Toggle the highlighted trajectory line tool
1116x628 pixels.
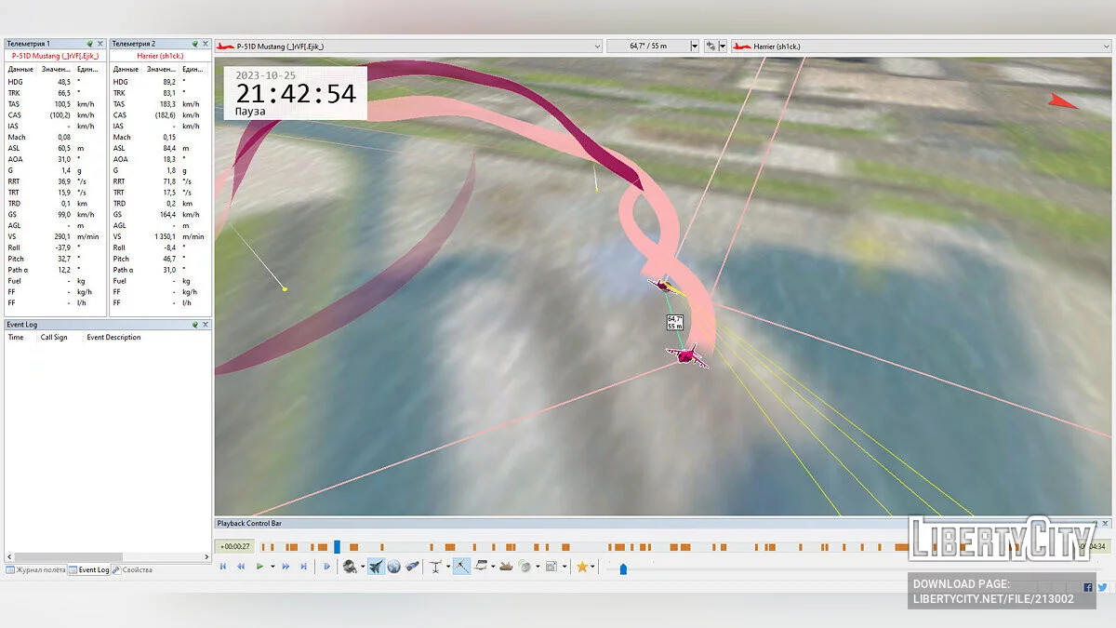(461, 567)
